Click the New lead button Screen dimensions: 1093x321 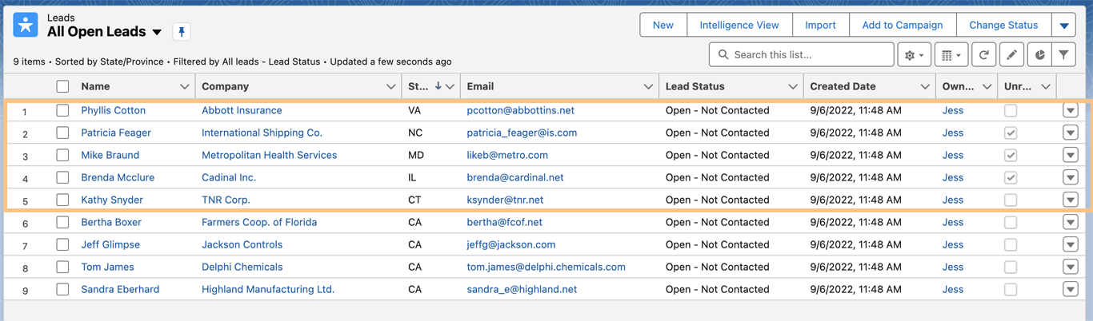[663, 26]
